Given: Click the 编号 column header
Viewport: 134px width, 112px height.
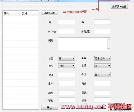Looking at the screenshot, I should [x=7, y=13].
